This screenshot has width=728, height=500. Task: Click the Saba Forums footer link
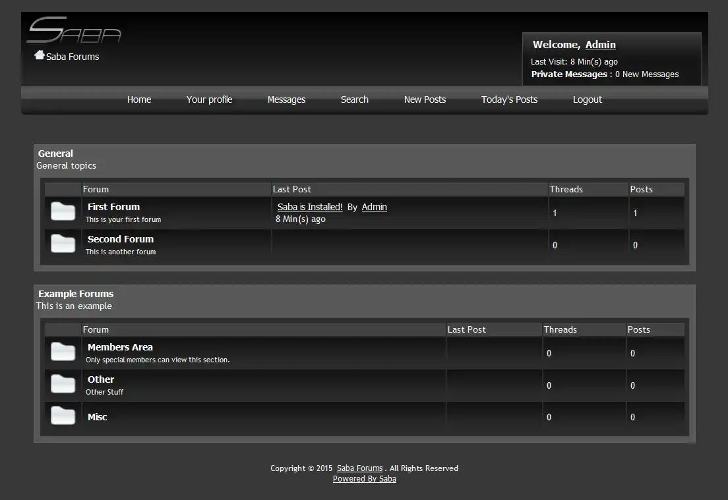click(360, 468)
